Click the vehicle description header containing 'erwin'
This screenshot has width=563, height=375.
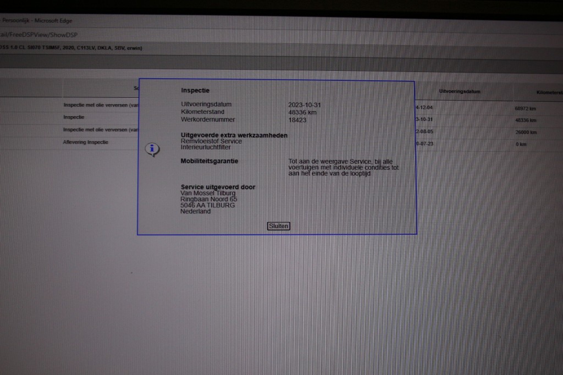71,48
